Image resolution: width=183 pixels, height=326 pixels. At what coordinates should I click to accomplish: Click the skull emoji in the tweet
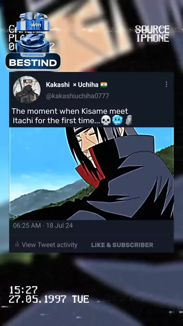pos(106,120)
